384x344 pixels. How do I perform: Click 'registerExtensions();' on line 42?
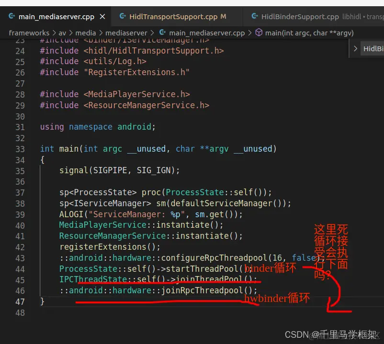[110, 247]
